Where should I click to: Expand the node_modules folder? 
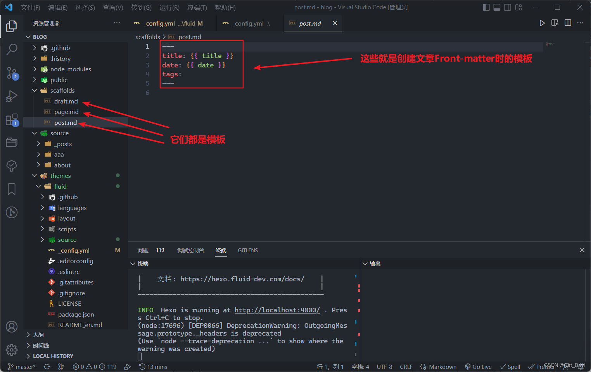76,69
